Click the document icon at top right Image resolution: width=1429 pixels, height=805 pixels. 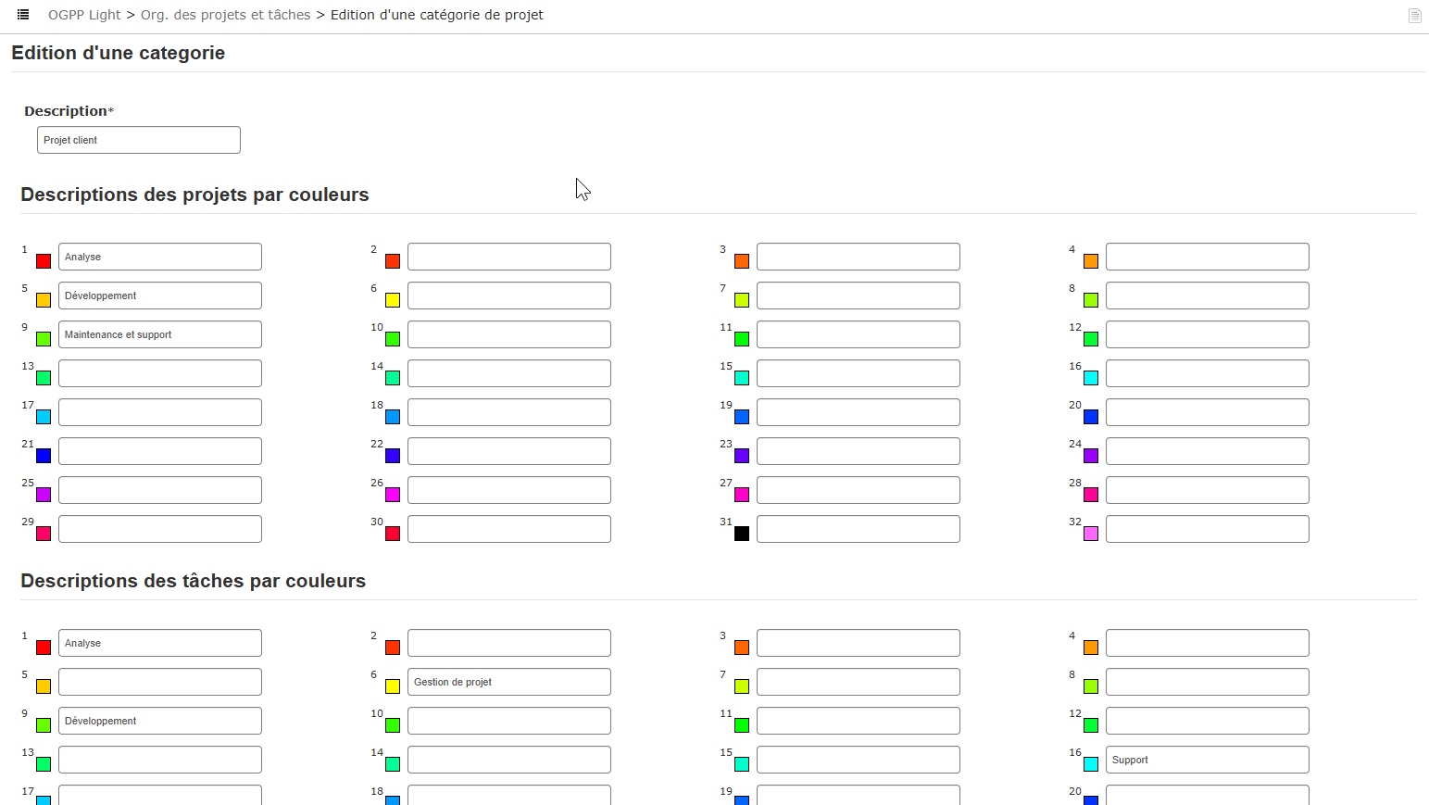[1414, 16]
